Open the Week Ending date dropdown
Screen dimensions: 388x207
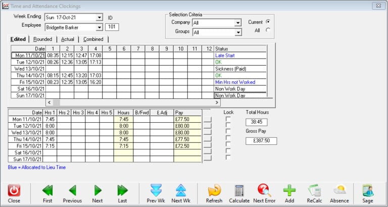[x=99, y=18]
